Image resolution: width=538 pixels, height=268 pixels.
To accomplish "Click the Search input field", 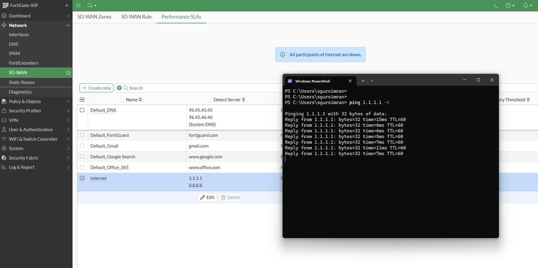I will click(x=198, y=88).
